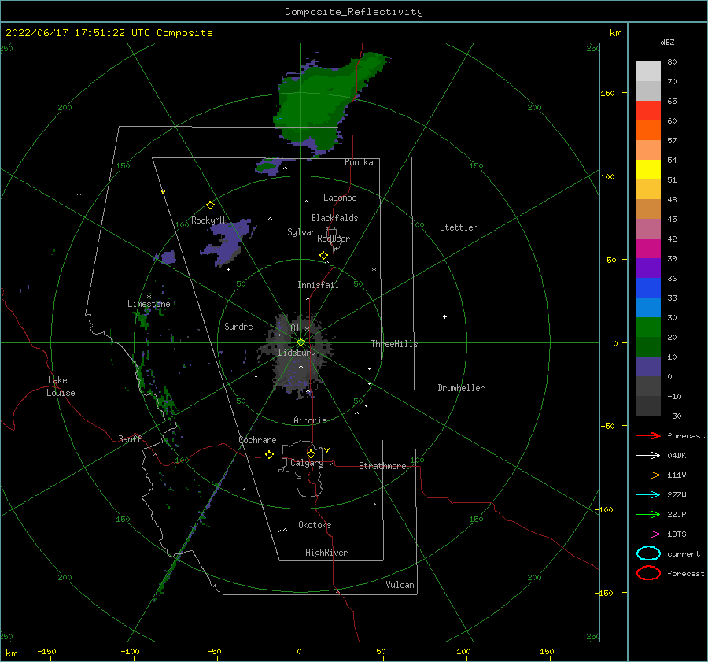Select the cyan current ellipse icon
708x662 pixels.
tap(648, 553)
